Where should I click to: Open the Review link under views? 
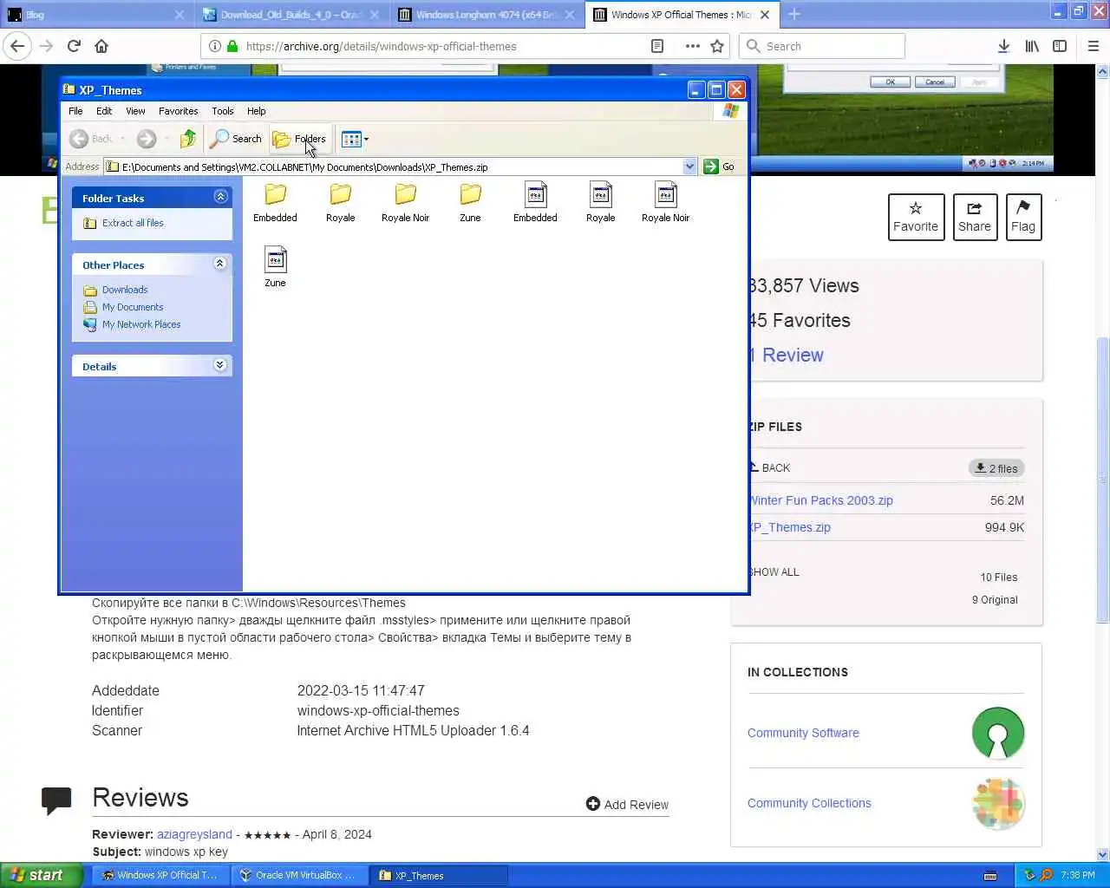(x=787, y=355)
